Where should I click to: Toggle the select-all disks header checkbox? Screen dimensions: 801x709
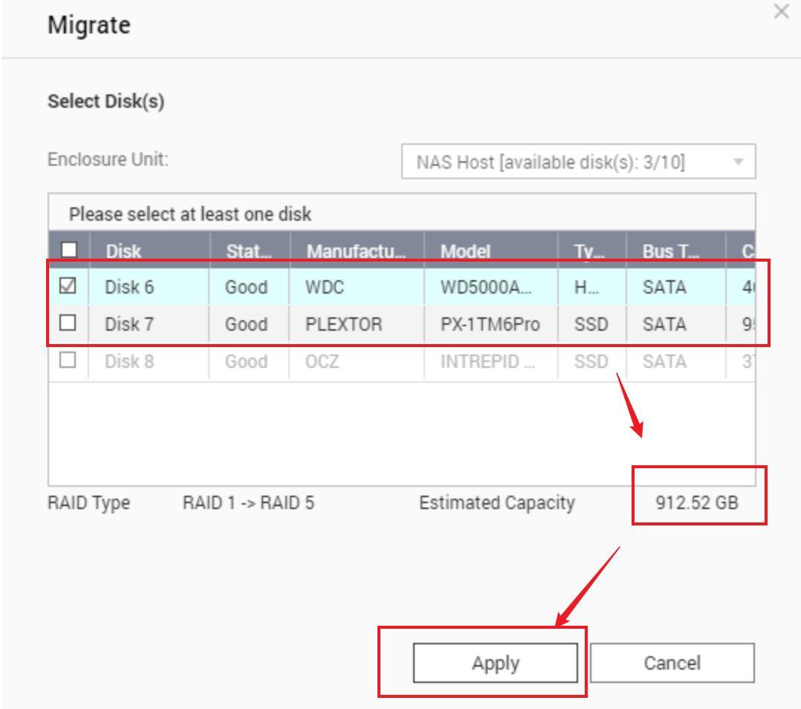coord(69,250)
